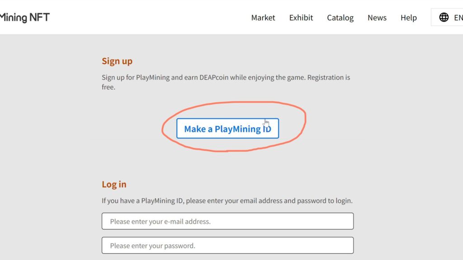Click into the password input field
The width and height of the screenshot is (463, 260).
pyautogui.click(x=227, y=246)
